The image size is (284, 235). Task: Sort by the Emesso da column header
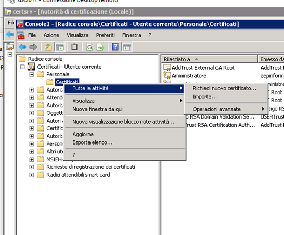[271, 59]
